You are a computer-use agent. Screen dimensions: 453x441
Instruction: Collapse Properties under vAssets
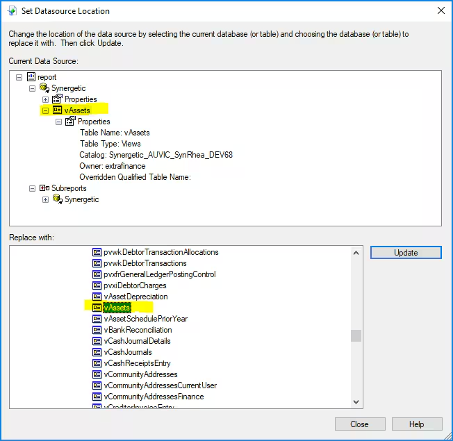(x=58, y=122)
